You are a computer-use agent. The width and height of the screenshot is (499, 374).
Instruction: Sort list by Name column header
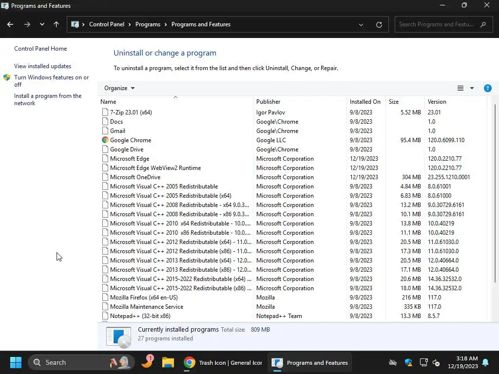tap(175, 101)
